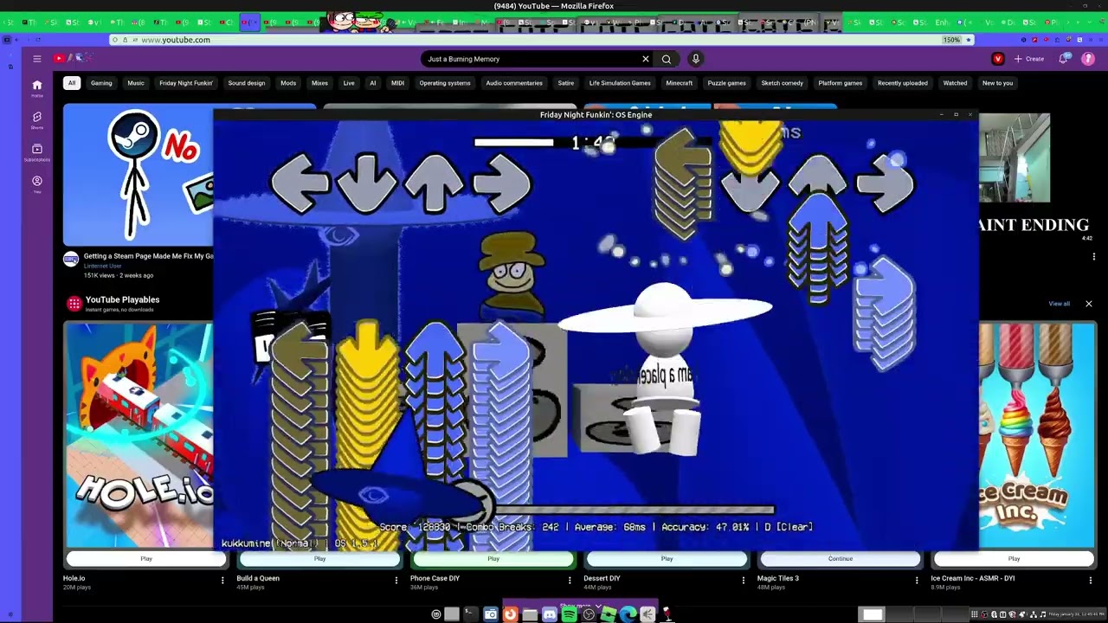Open the You section in sidebar
The width and height of the screenshot is (1108, 623).
37,183
